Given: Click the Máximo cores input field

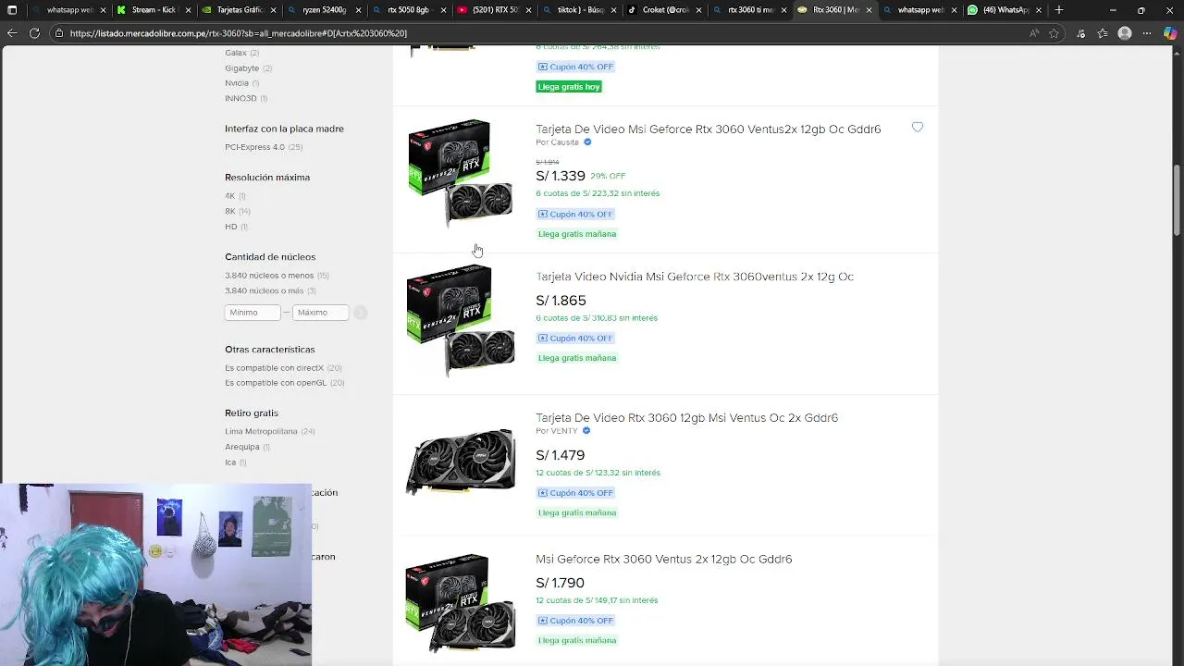Looking at the screenshot, I should [321, 313].
